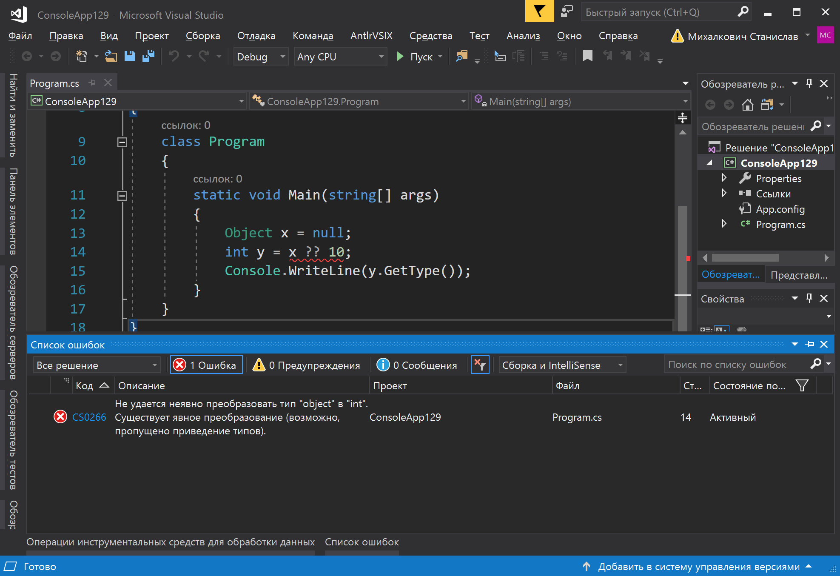Click the Home icon in Обозреватель panel
840x576 pixels.
click(x=748, y=104)
